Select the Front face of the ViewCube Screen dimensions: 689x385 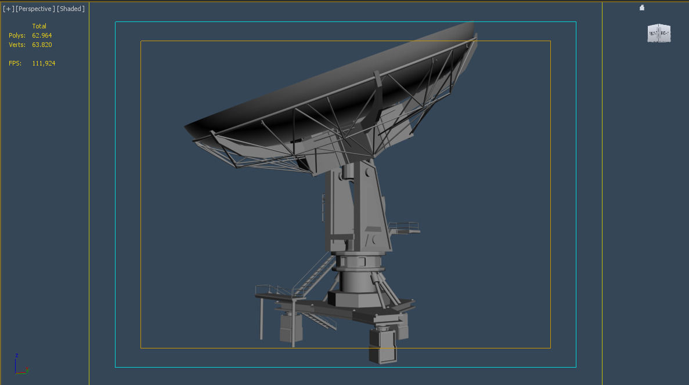654,33
